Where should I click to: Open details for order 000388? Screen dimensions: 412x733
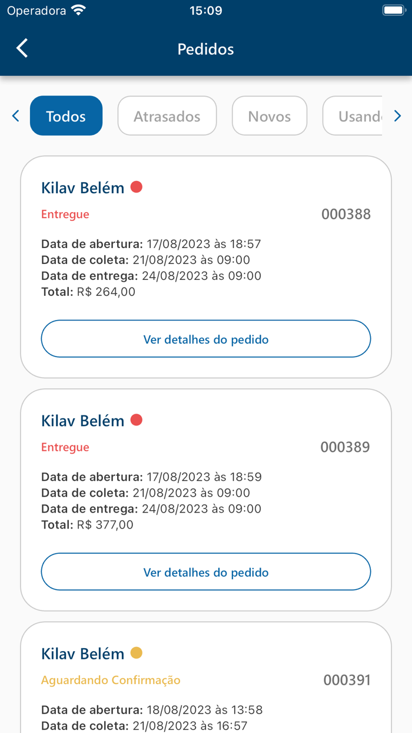click(205, 339)
